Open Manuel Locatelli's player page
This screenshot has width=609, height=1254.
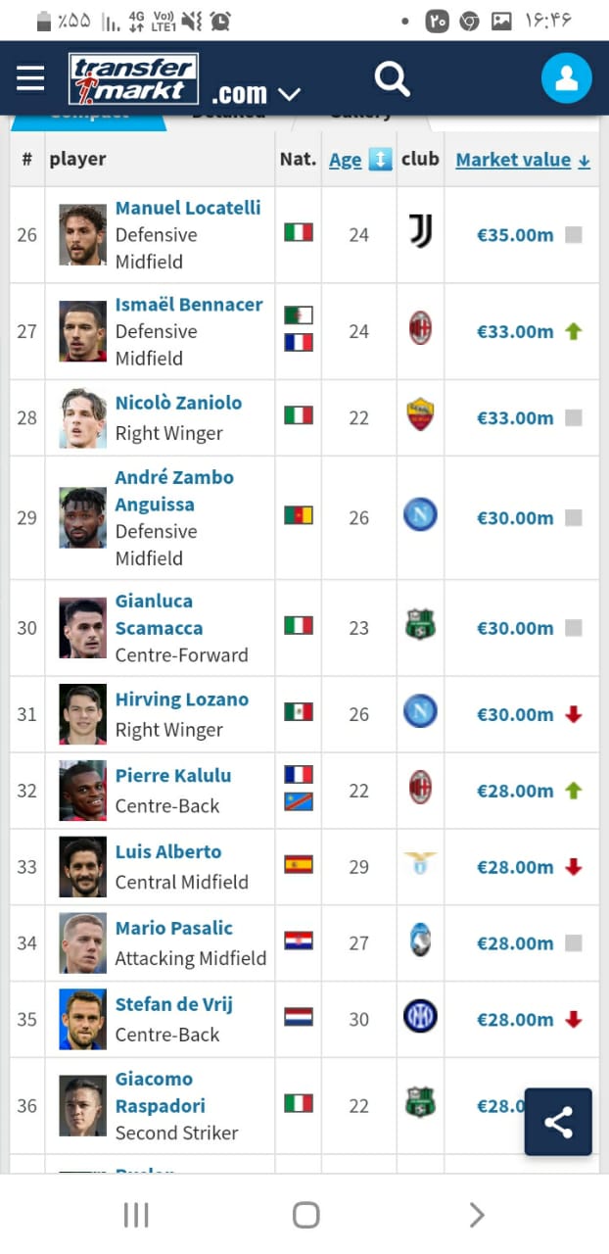click(188, 208)
